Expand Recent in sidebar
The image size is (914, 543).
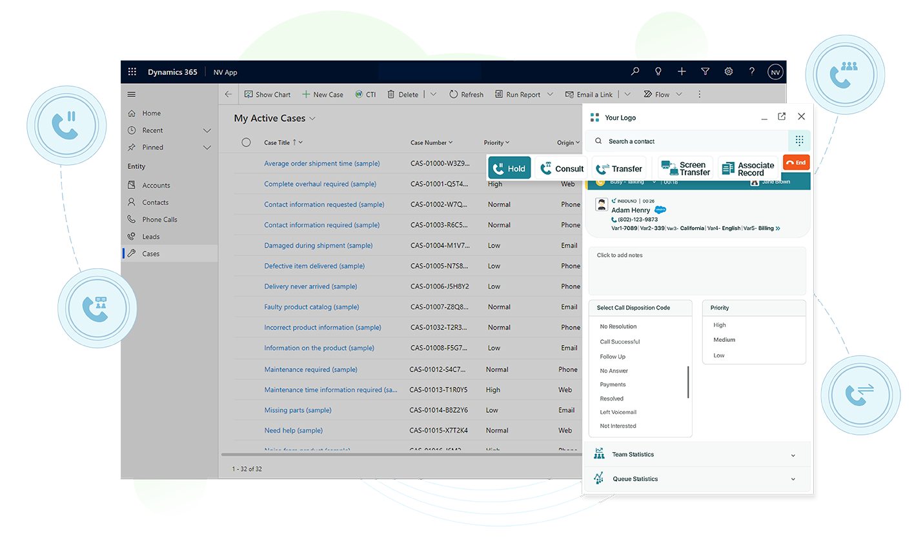(x=207, y=130)
